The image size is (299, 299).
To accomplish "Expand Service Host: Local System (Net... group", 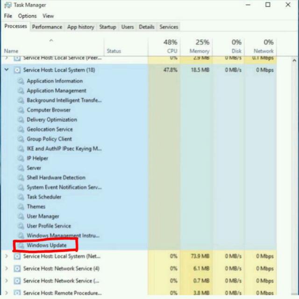I will [7, 256].
